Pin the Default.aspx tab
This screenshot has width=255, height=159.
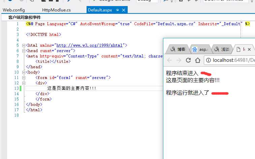point(117,10)
